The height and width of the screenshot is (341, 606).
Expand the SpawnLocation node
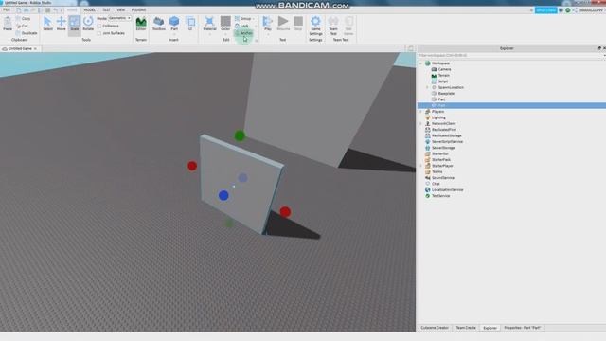[427, 87]
